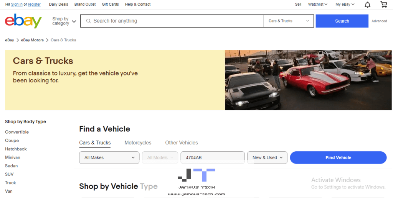
Task: Open the New & Used dropdown
Action: click(267, 157)
